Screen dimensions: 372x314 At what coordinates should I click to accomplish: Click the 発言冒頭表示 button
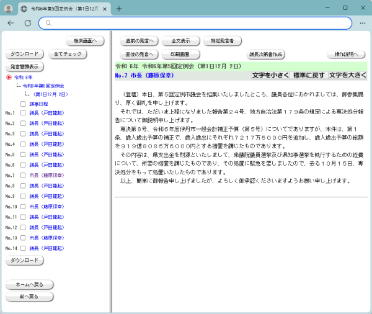pos(24,67)
